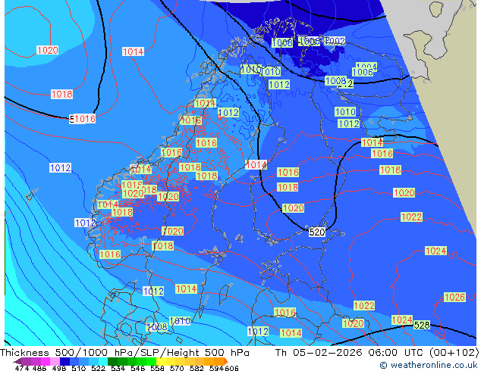Click the '1002' isobar label
This screenshot has width=481, height=371.
pyautogui.click(x=335, y=41)
